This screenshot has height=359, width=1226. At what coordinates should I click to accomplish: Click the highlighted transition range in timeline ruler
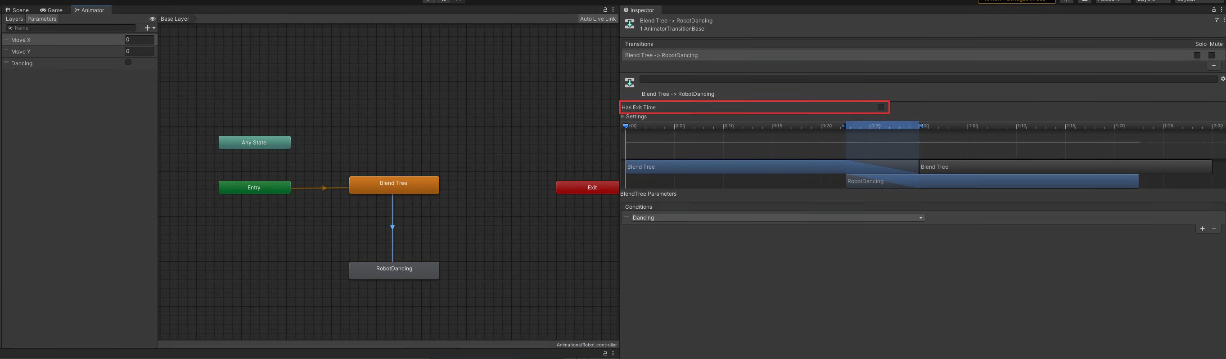pos(883,126)
